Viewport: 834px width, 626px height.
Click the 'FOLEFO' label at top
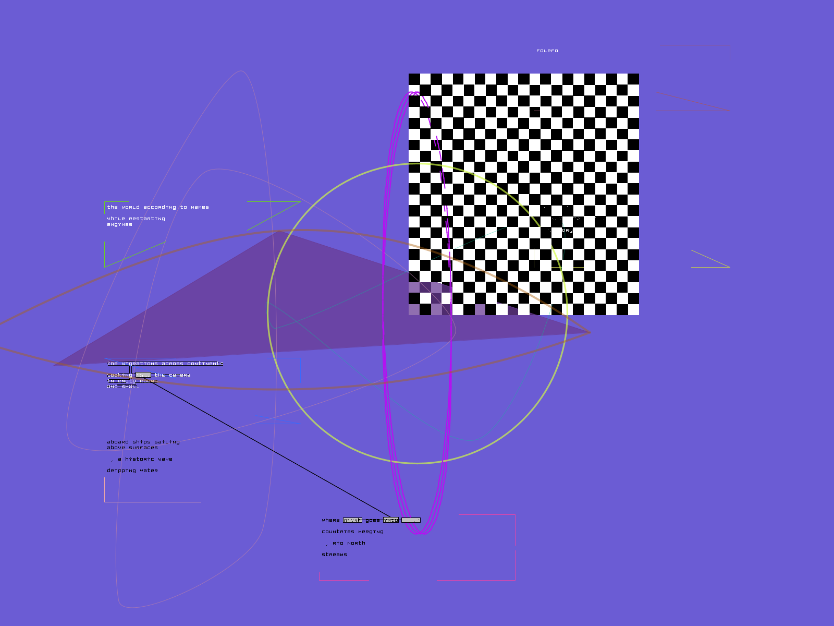[547, 51]
